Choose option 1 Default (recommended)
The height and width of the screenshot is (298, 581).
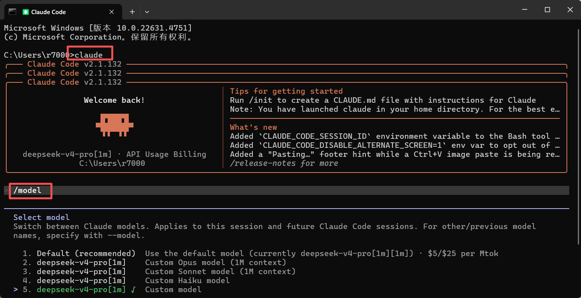point(261,253)
